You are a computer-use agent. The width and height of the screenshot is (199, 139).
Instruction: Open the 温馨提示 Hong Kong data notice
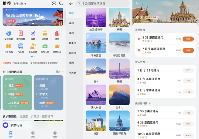31,63
